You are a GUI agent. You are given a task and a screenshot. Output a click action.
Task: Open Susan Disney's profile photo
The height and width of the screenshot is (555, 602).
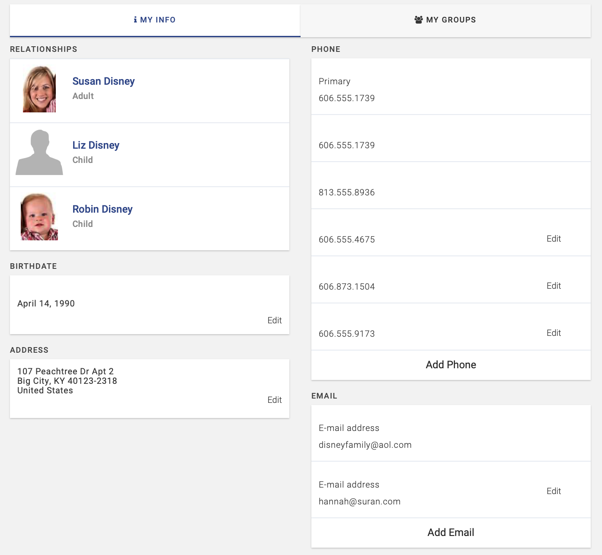[x=39, y=89]
